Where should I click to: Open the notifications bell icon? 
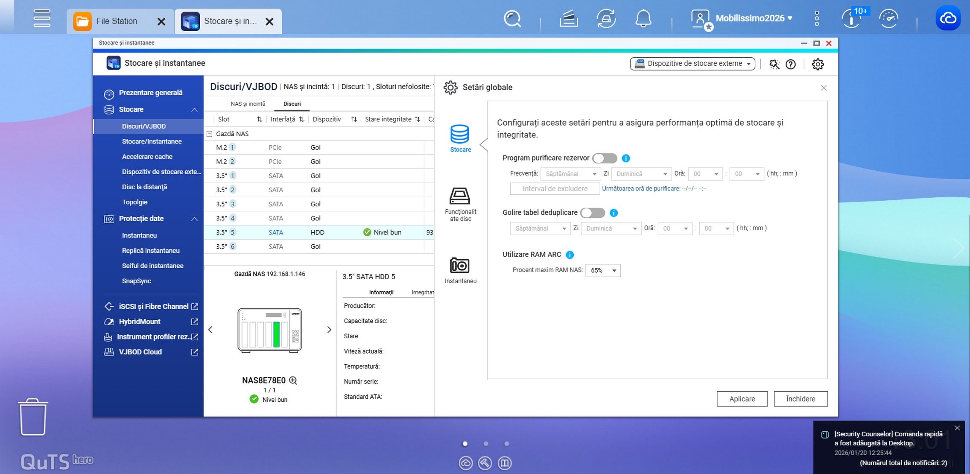point(643,19)
